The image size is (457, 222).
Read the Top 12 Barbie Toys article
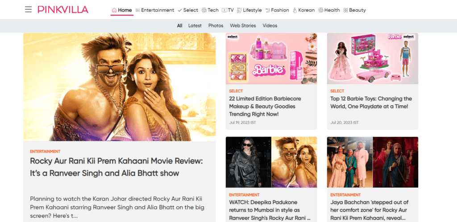[371, 103]
